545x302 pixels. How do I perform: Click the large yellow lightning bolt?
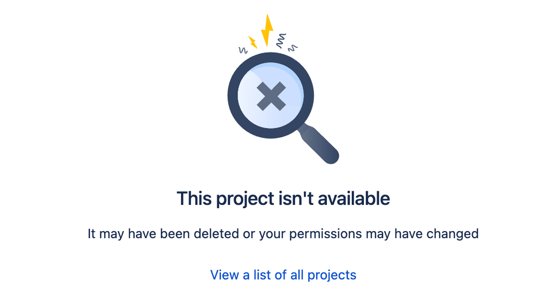click(x=267, y=30)
